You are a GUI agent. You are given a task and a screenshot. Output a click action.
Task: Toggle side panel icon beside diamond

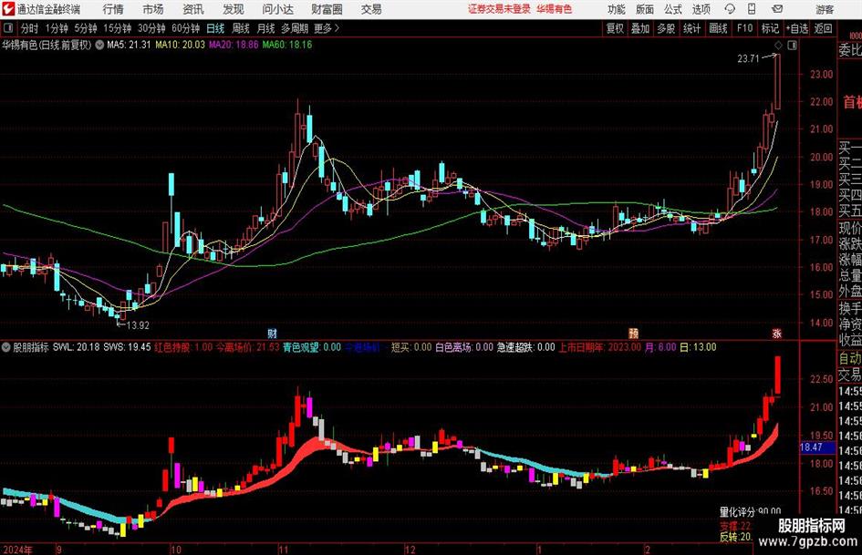tap(792, 46)
